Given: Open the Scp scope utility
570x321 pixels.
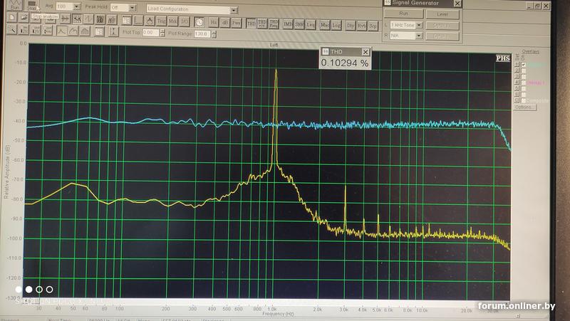Looking at the screenshot, I should (x=373, y=26).
